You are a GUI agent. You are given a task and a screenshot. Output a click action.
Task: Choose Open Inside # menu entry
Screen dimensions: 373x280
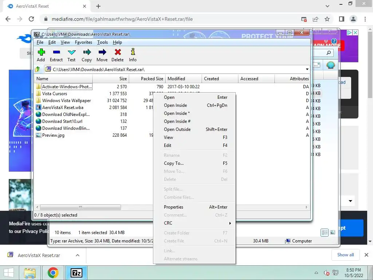point(195,121)
